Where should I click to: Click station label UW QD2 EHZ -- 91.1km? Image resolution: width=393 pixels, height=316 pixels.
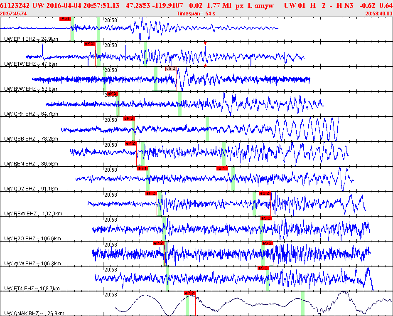31,189
